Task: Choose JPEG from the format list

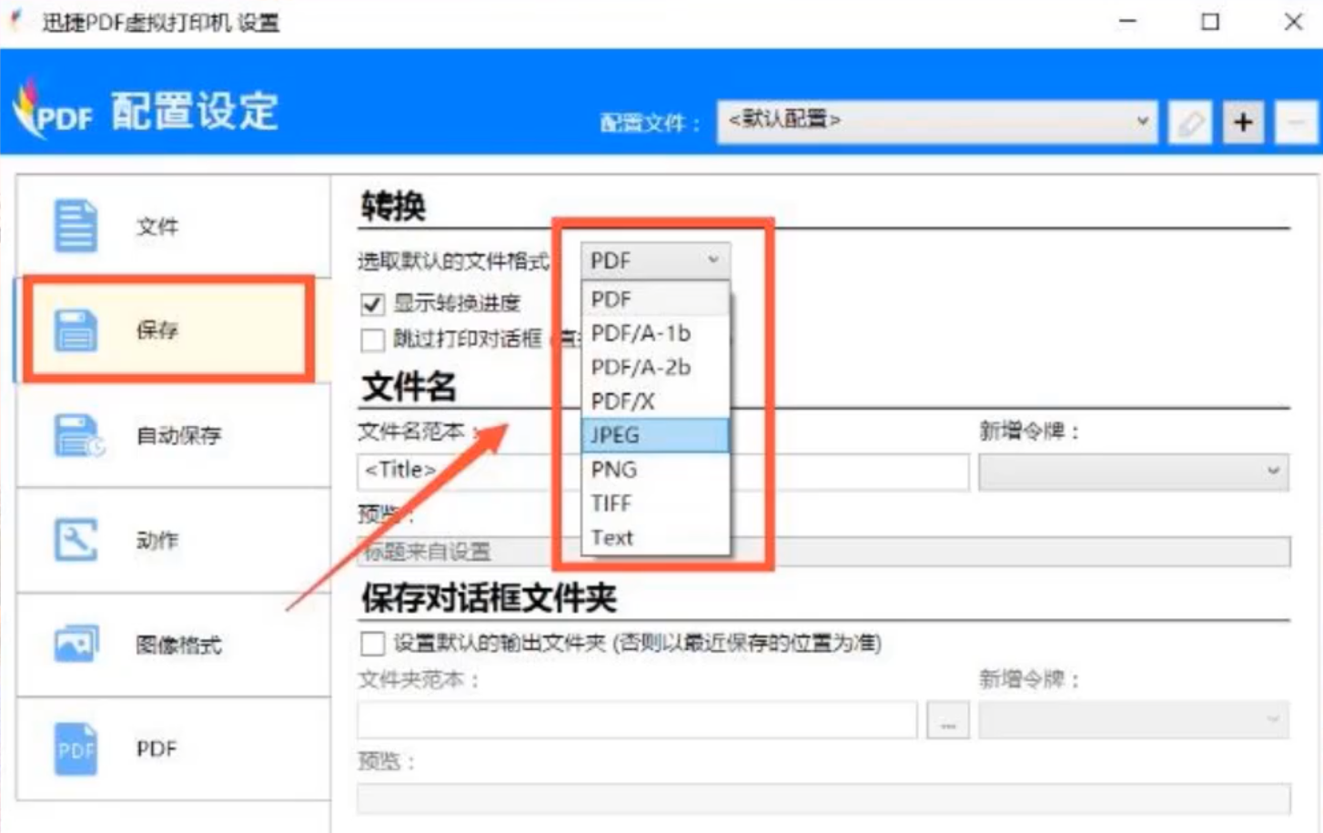Action: [655, 435]
